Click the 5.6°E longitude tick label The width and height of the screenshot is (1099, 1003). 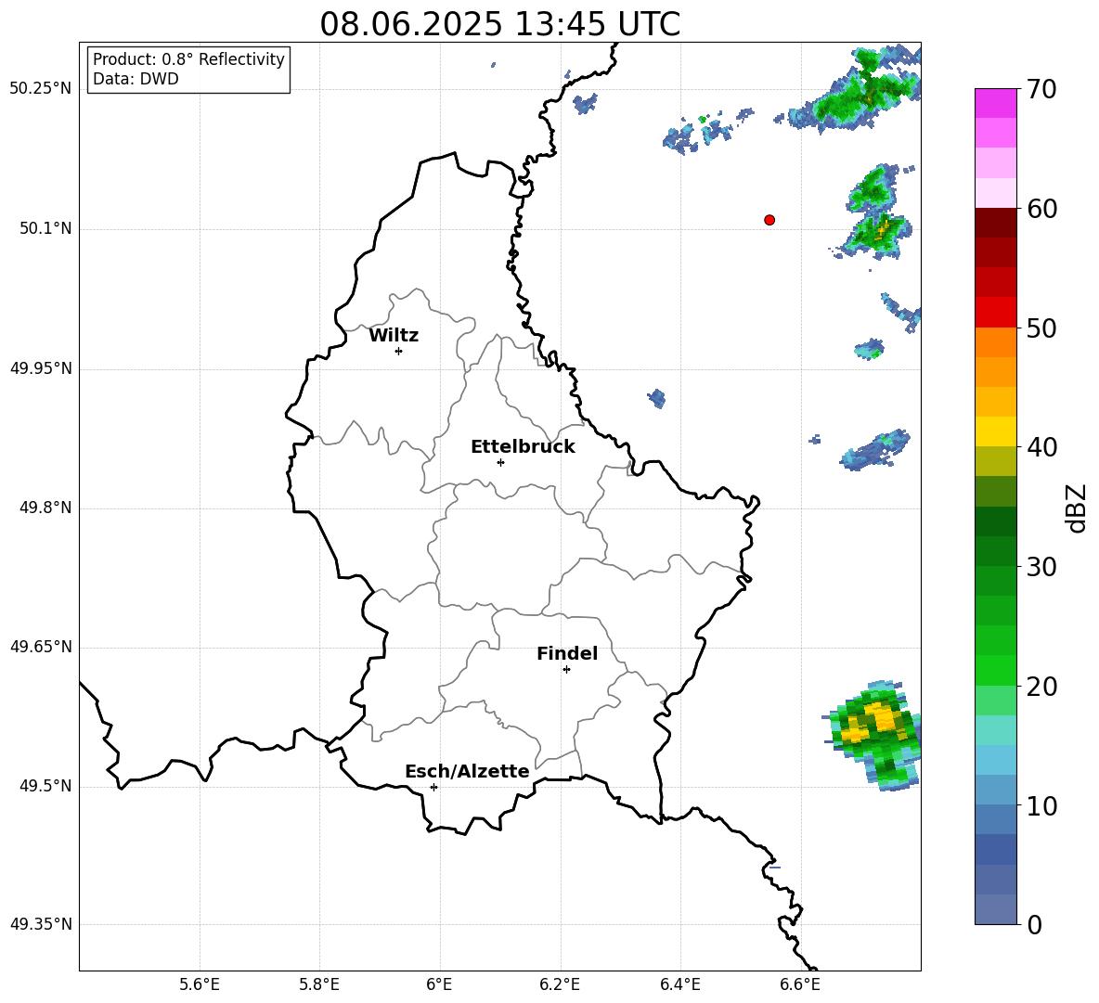[200, 984]
